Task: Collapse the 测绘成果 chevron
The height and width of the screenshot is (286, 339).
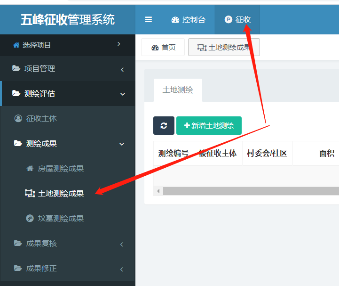Action: [x=122, y=144]
